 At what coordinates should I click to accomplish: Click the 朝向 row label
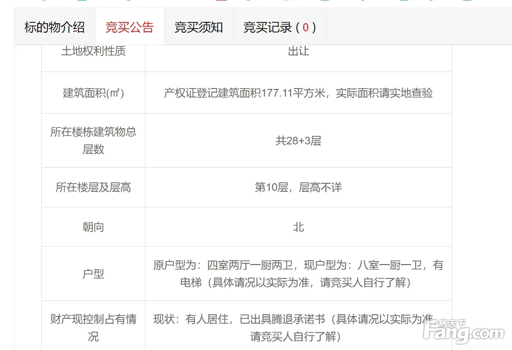point(93,227)
